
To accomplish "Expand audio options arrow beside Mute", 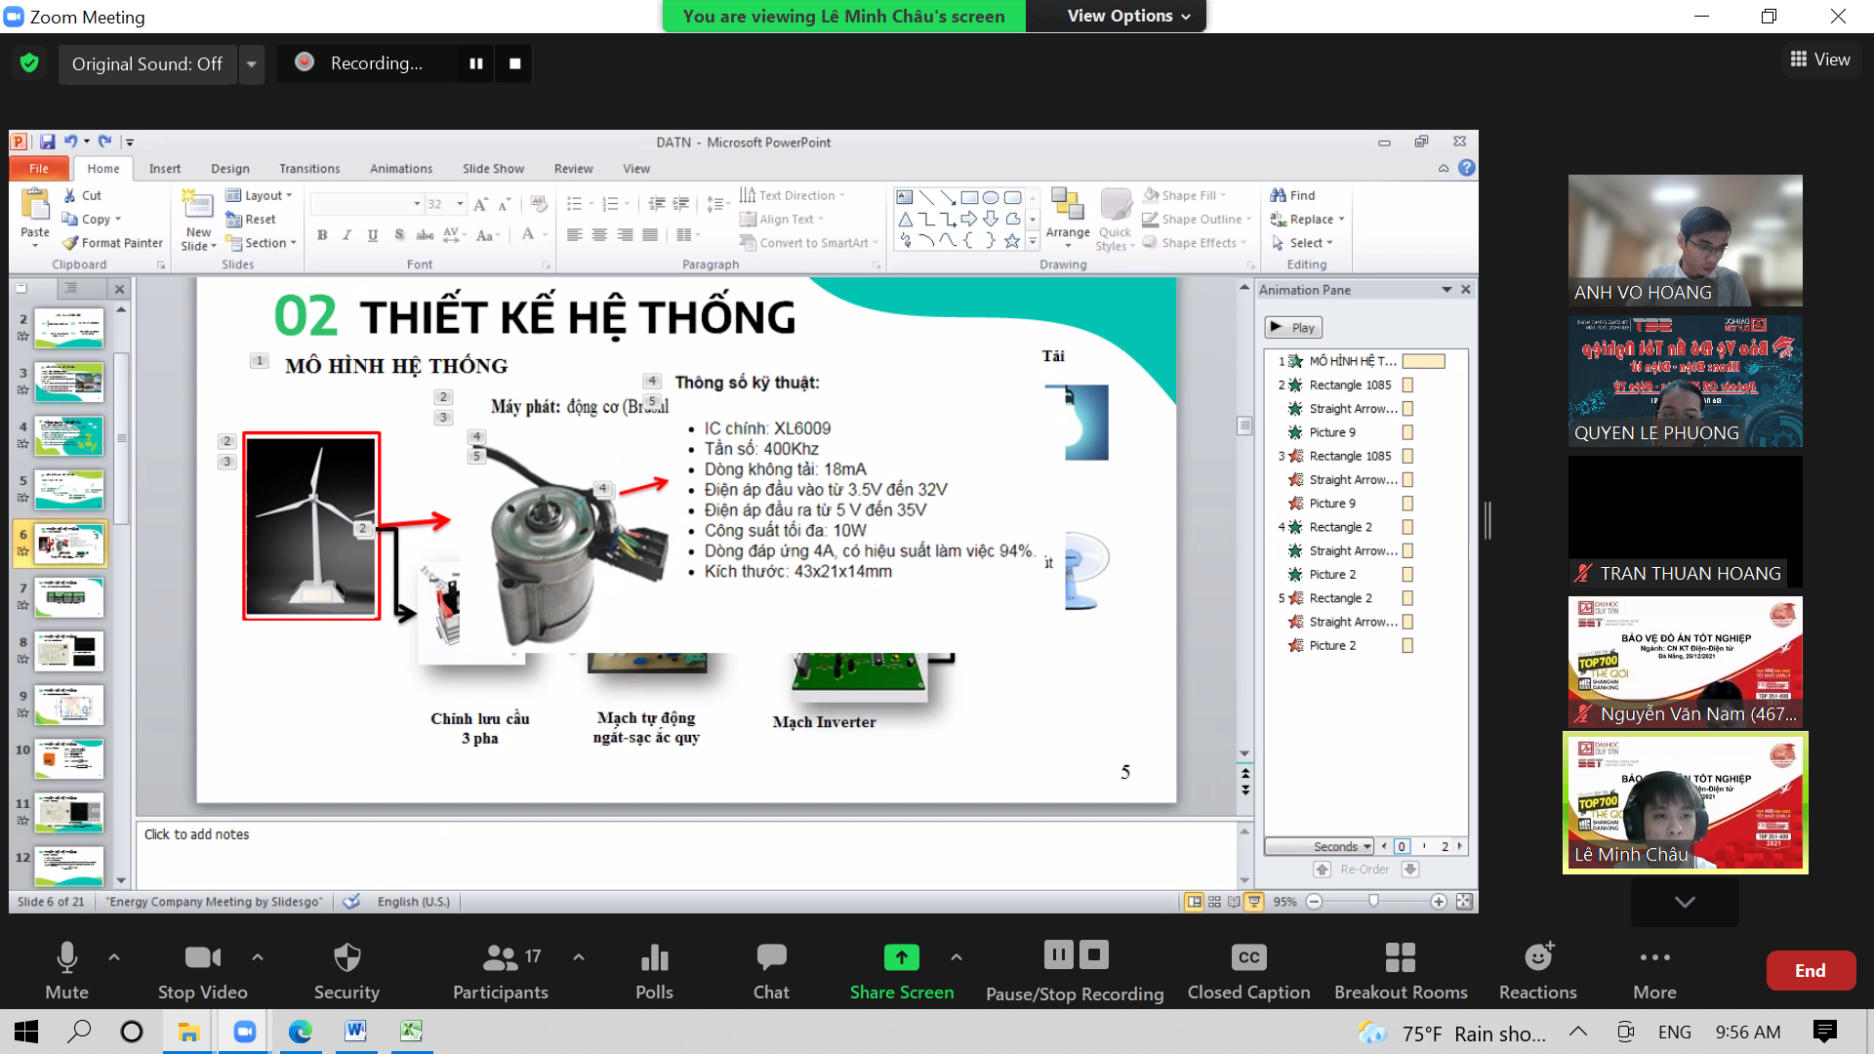I will 114,957.
